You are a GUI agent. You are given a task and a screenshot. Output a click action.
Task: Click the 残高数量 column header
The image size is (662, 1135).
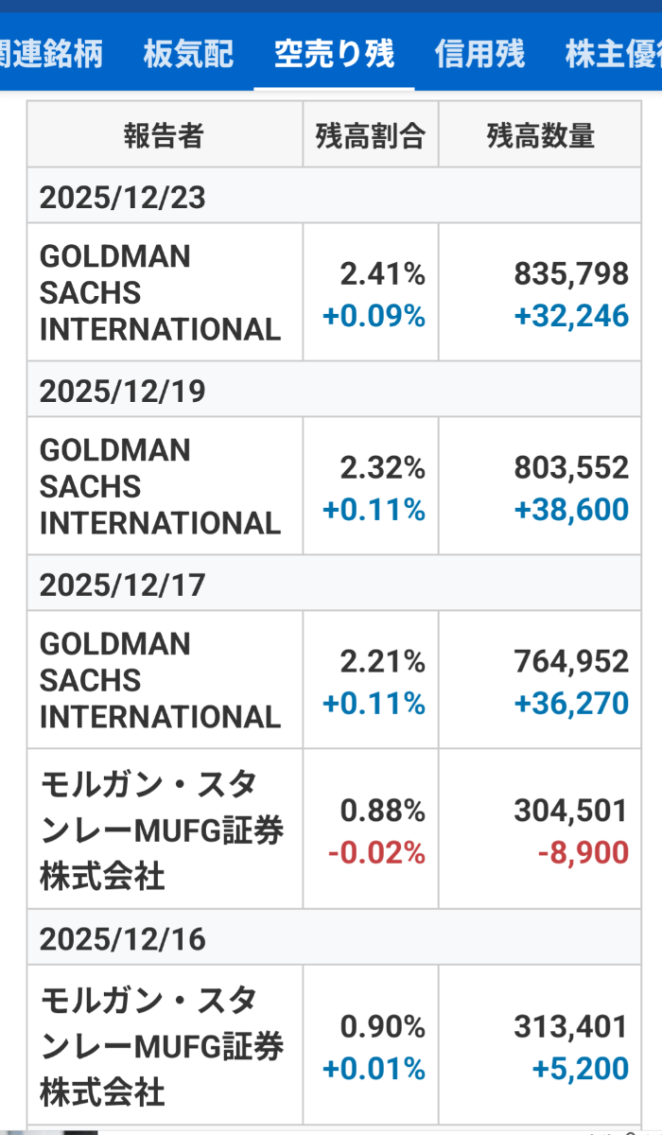pyautogui.click(x=540, y=136)
